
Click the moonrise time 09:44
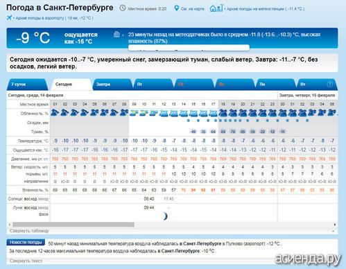(149, 207)
